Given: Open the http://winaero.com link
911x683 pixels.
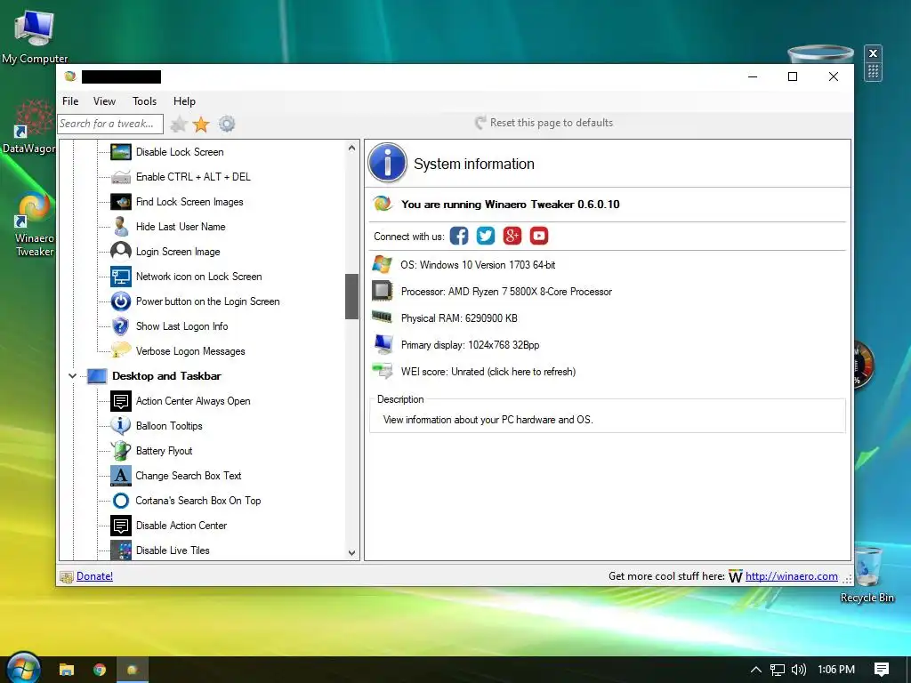Looking at the screenshot, I should 791,576.
